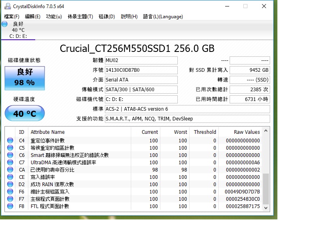Click raw value 0000000000A6

click(x=243, y=163)
